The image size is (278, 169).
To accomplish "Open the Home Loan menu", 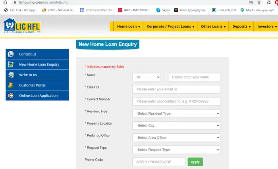I will [128, 27].
